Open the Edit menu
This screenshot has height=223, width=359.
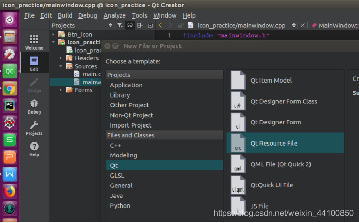point(46,15)
